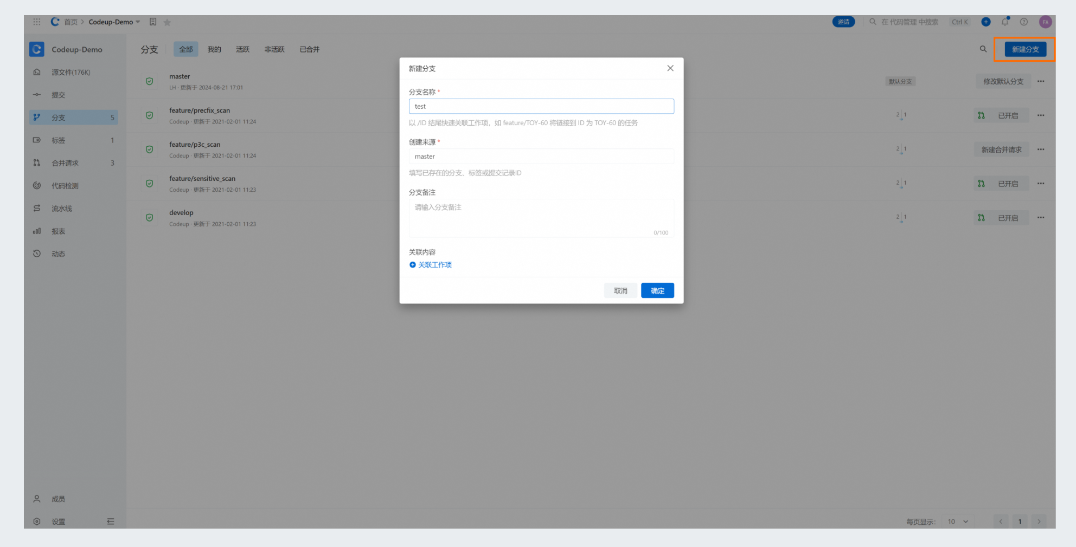Click 已开启 for feature/sensitive_scan
Viewport: 1076px width, 547px height.
[1002, 184]
